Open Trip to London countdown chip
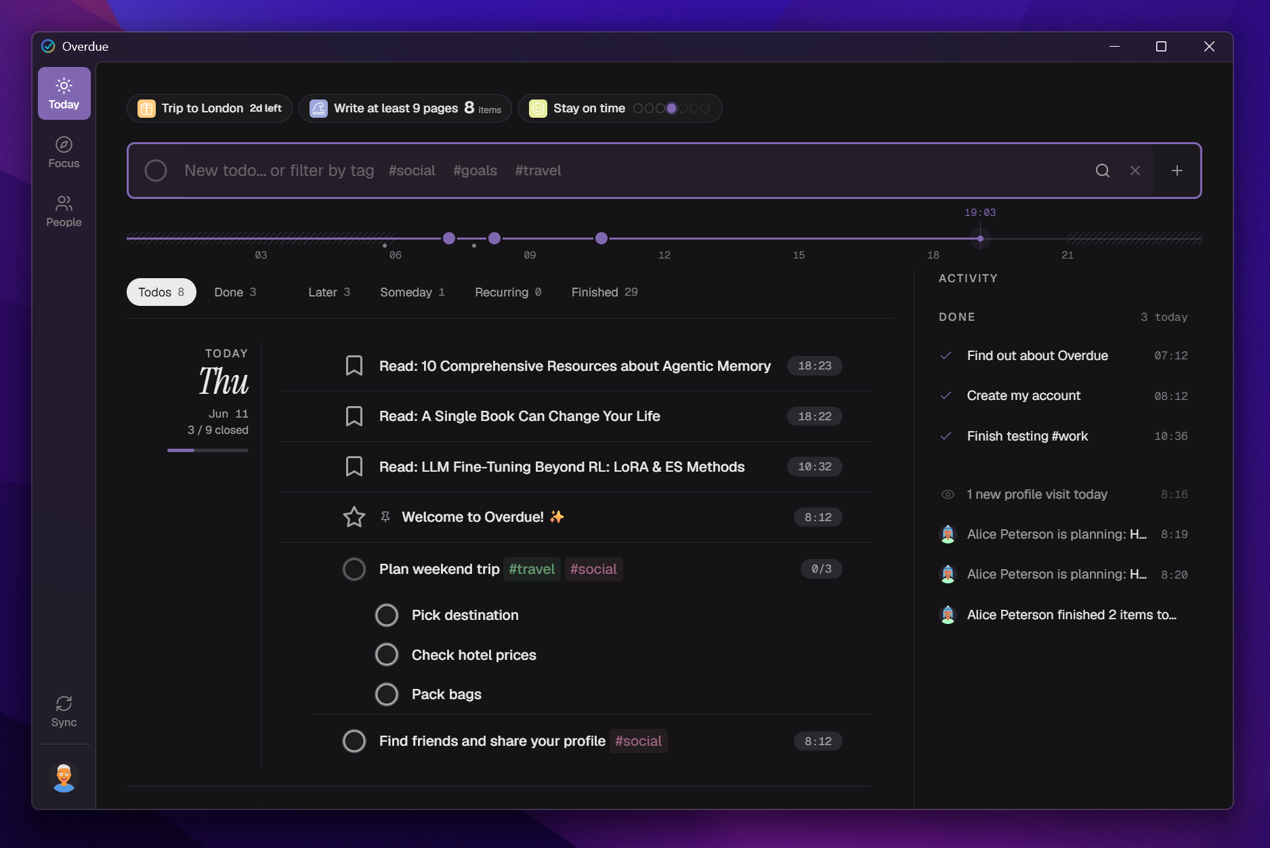Screen dimensions: 1270x848 (209, 108)
